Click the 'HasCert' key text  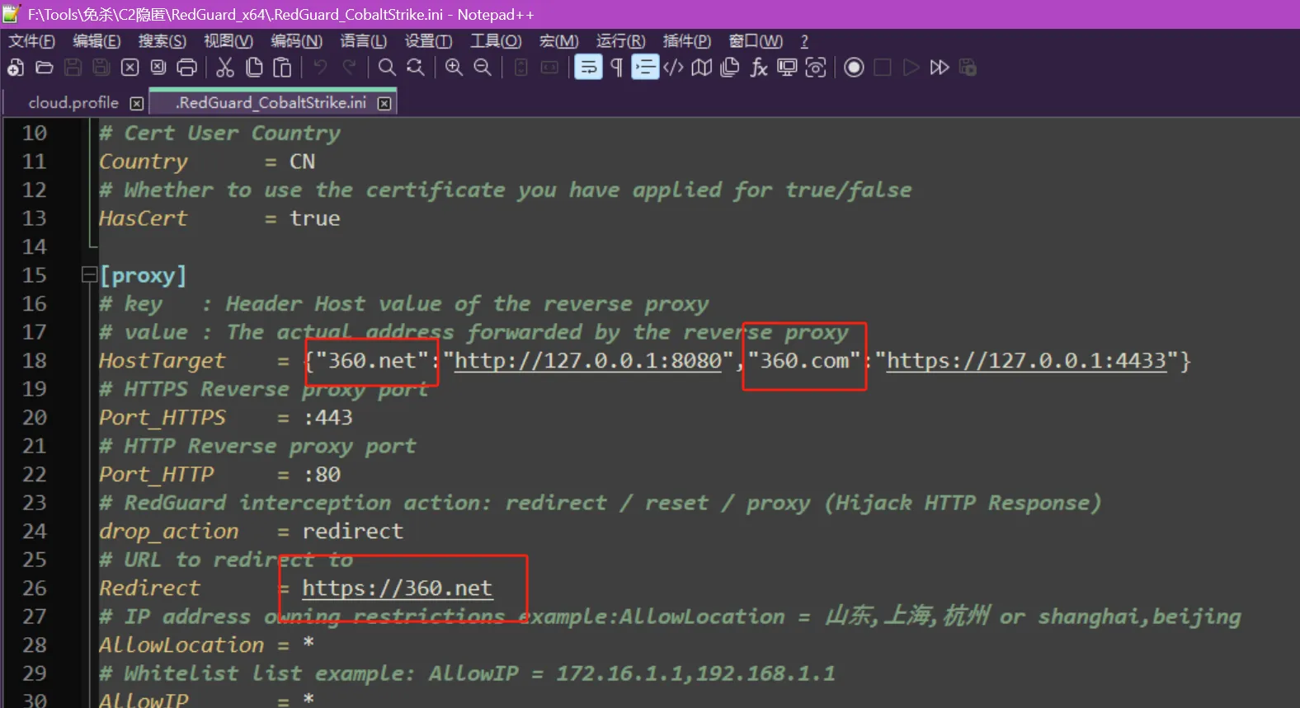(144, 218)
